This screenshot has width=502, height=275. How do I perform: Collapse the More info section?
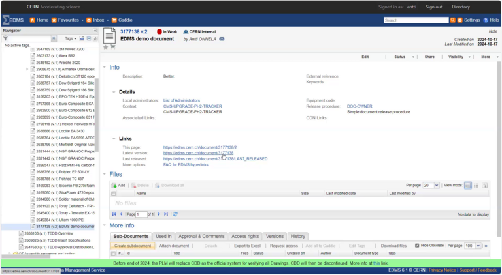(x=105, y=225)
